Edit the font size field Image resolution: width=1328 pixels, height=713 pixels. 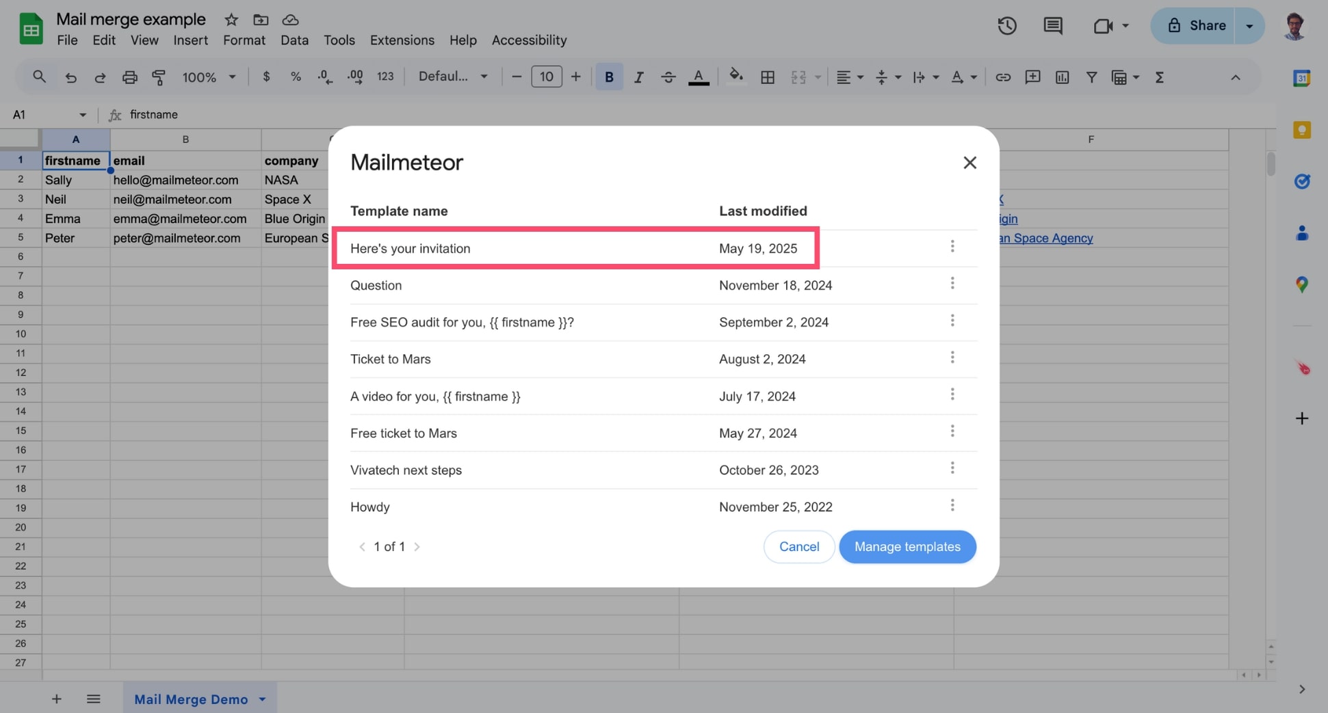click(x=546, y=77)
